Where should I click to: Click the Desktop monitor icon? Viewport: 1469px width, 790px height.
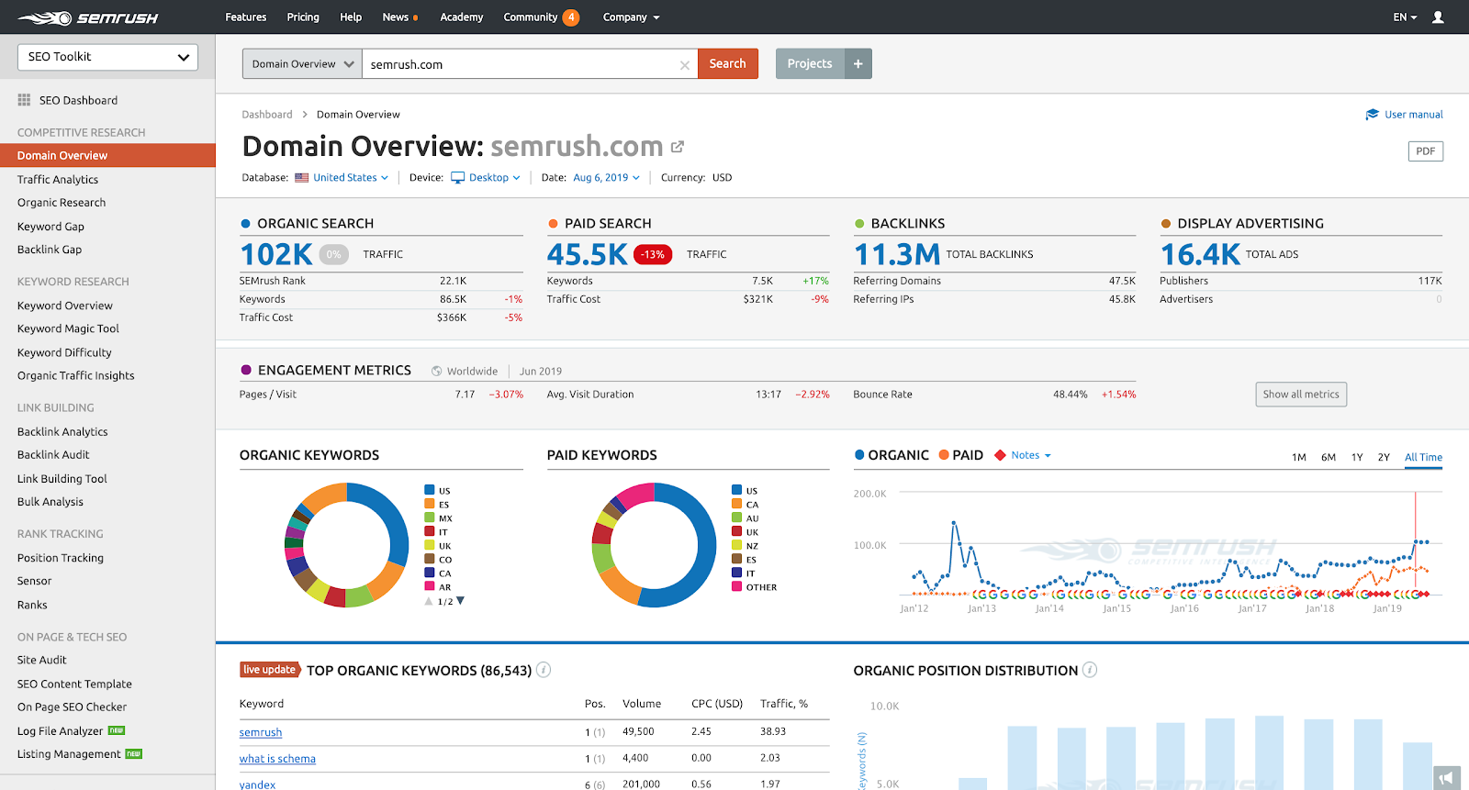tap(458, 178)
